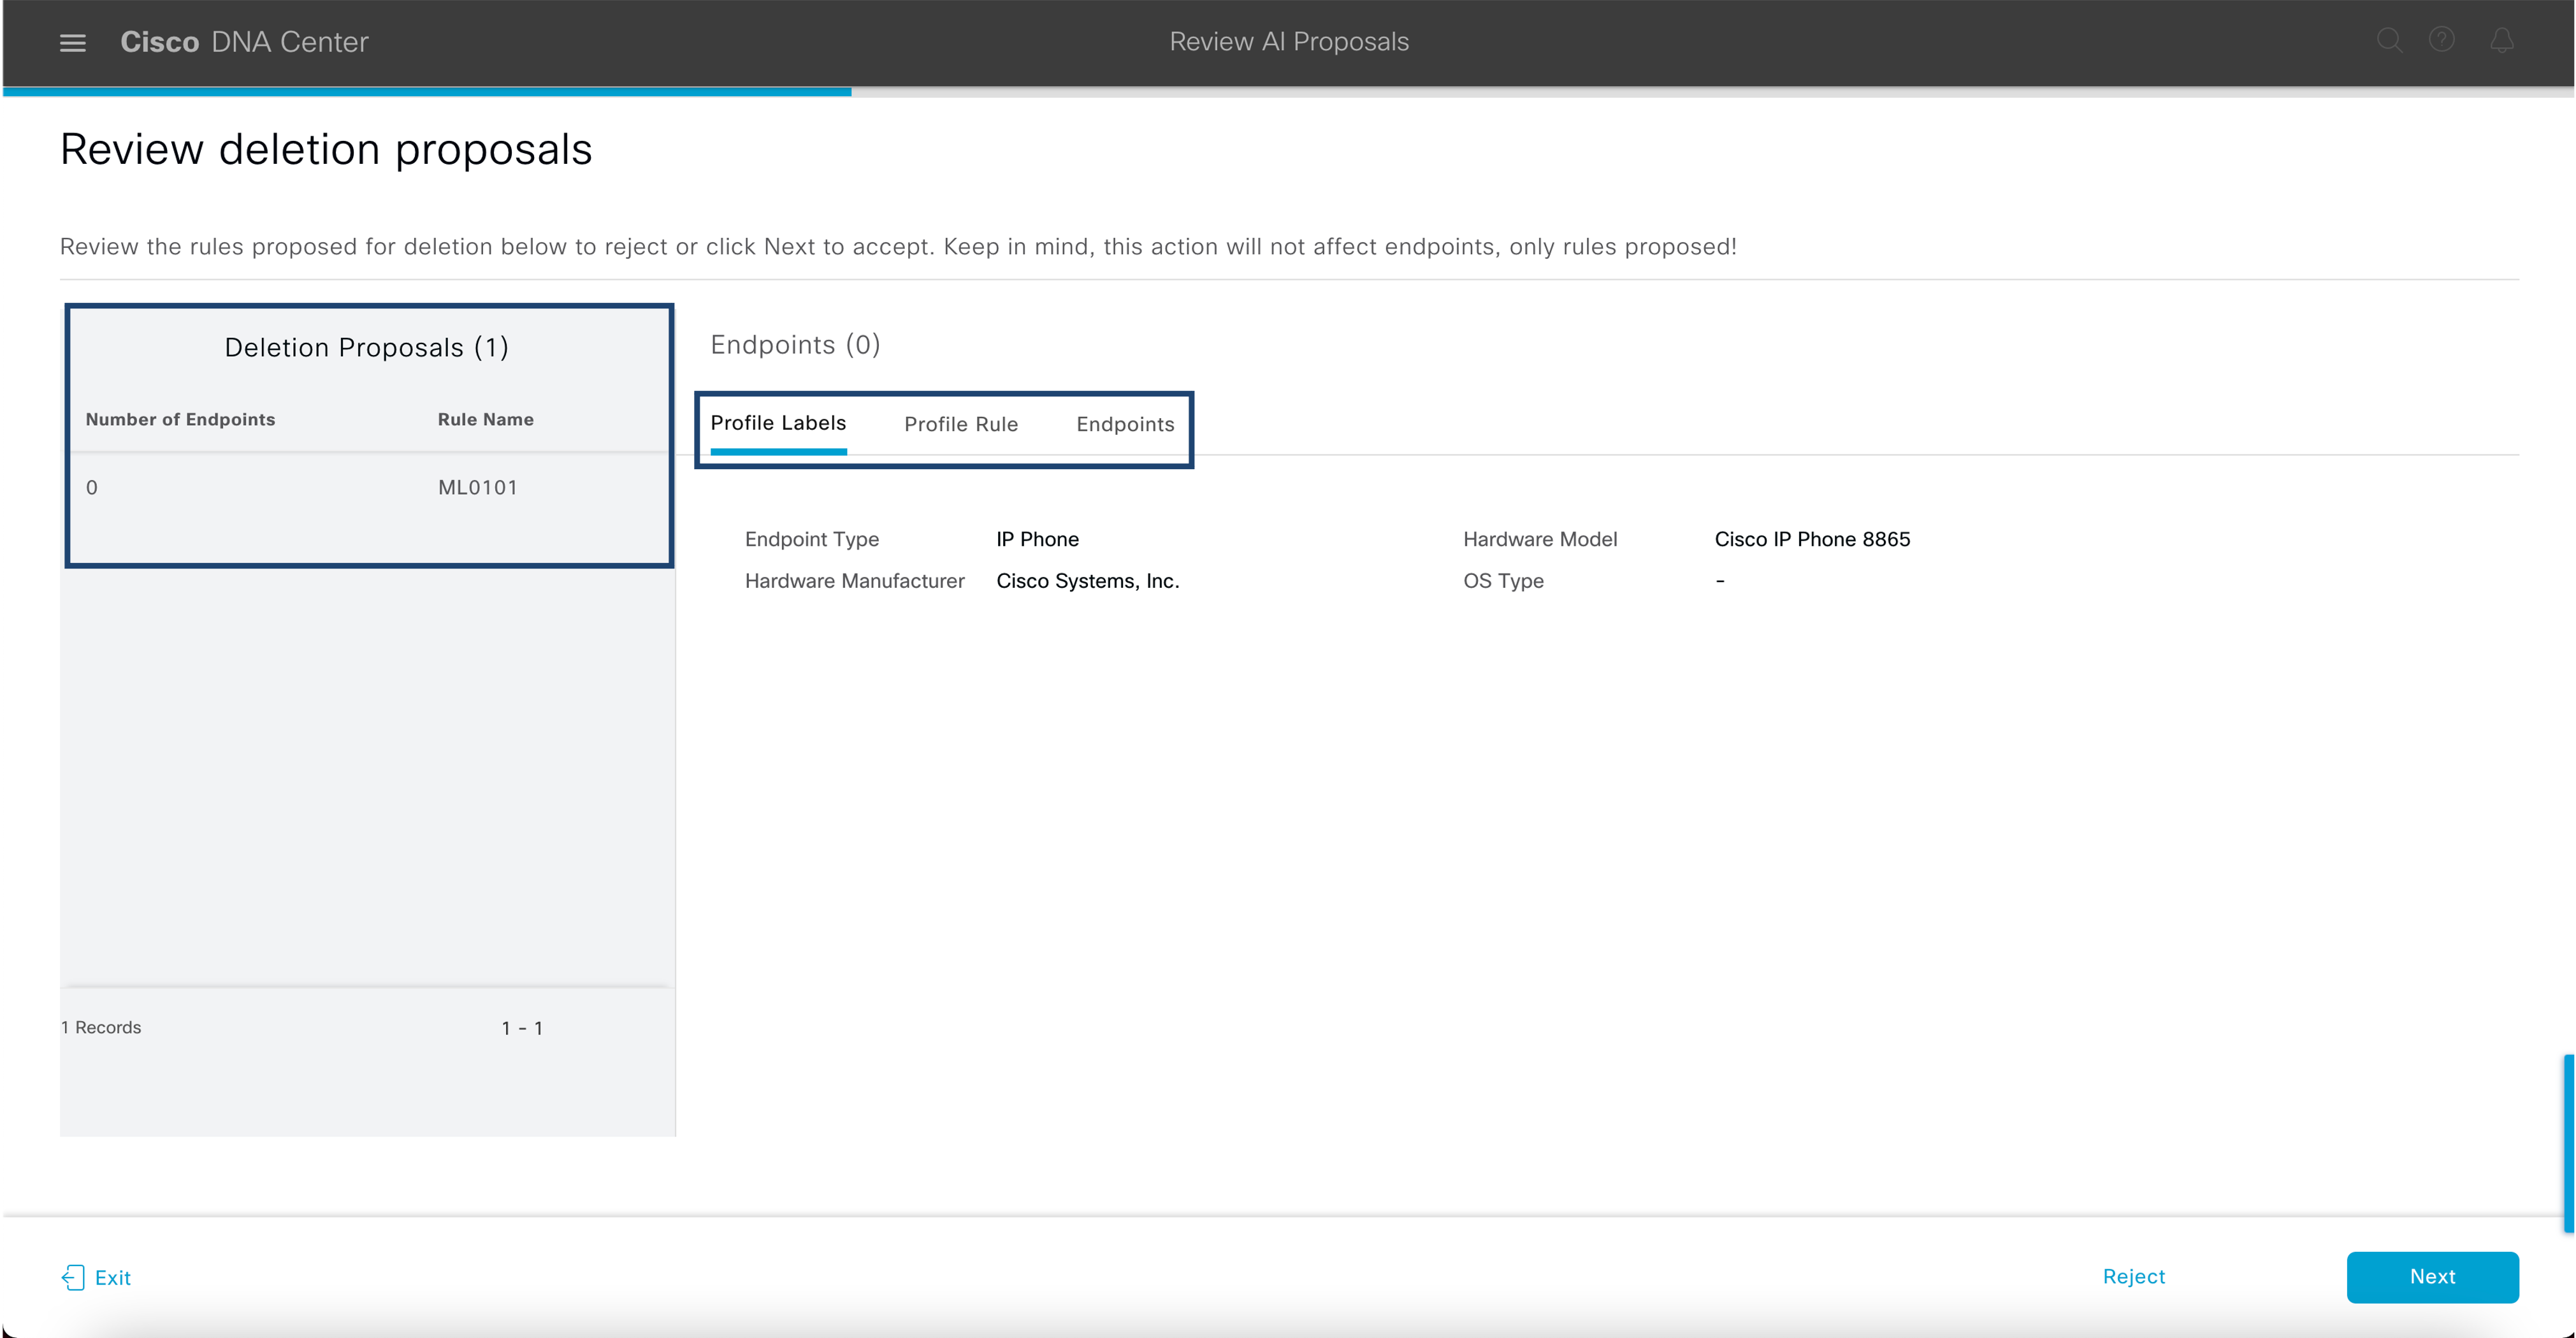Scroll the deletion proposals panel
The width and height of the screenshot is (2576, 1338).
(366, 716)
